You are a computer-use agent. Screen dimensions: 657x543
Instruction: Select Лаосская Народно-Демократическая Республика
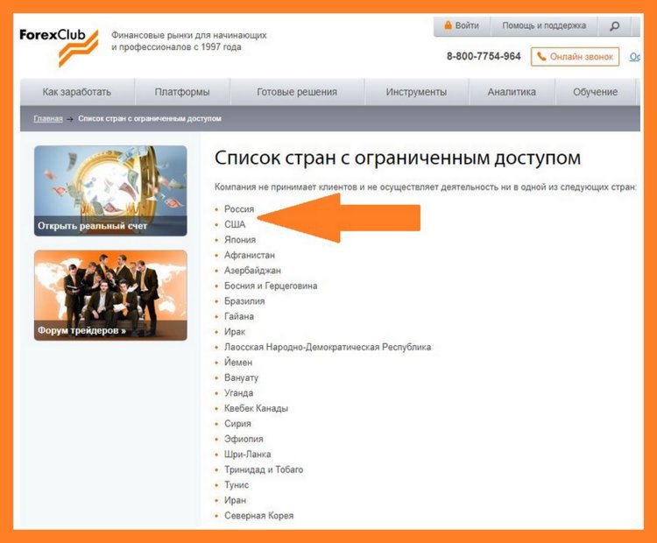tap(328, 347)
